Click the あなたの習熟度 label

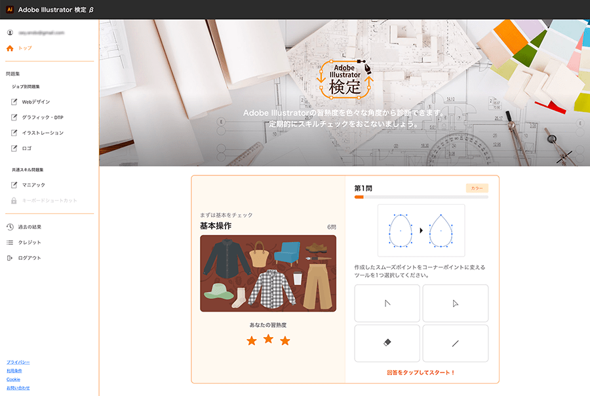(x=268, y=325)
